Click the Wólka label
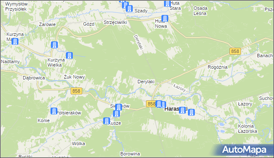Viewport: 274px width, 158px height. click(x=78, y=143)
